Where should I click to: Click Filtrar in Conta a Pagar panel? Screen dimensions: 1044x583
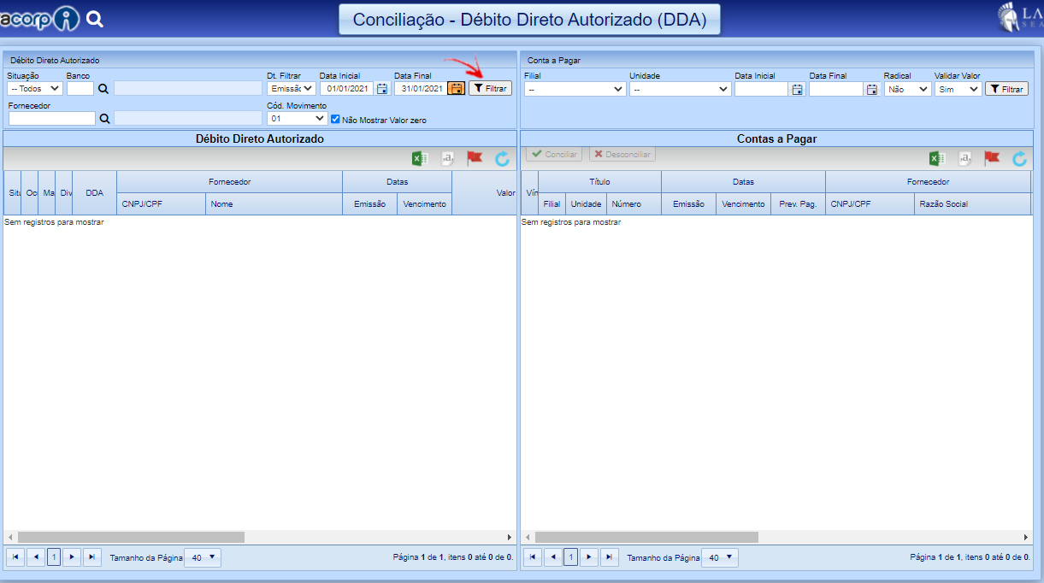coord(1006,89)
